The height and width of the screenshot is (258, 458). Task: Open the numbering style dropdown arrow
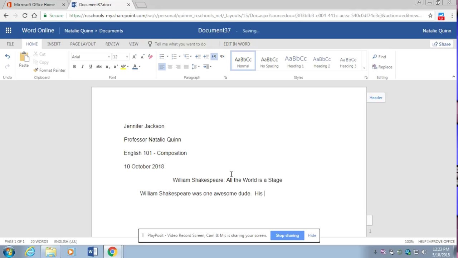point(180,57)
